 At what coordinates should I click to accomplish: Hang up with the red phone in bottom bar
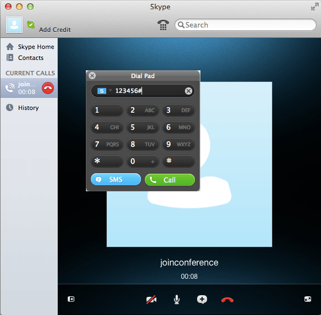[227, 300]
